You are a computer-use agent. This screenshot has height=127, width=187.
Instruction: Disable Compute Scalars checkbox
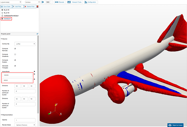tap(15, 60)
